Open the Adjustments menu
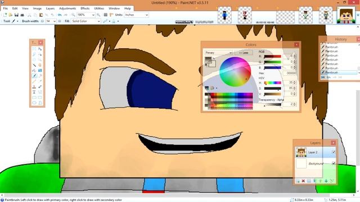The height and width of the screenshot is (202, 360). 67,8
